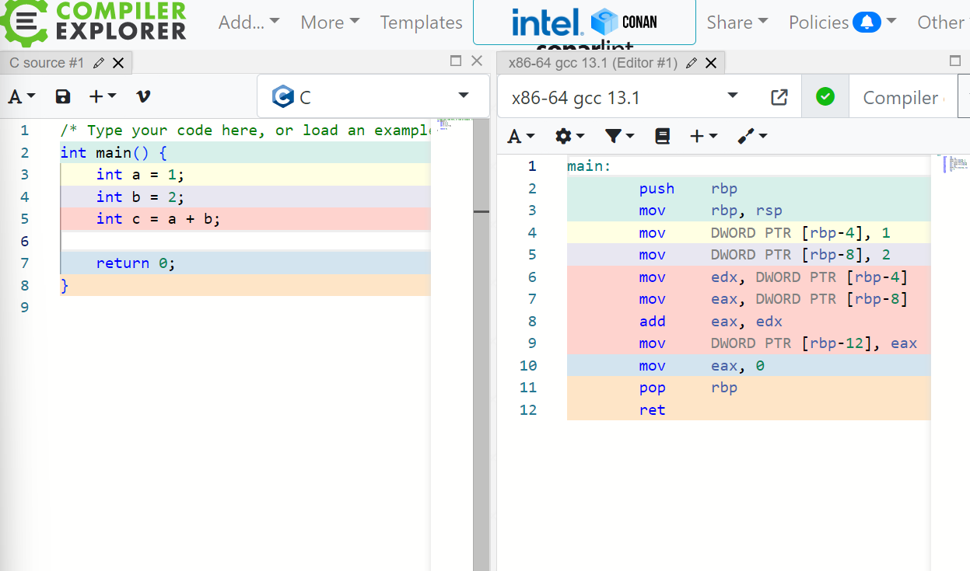Close the x86-64 gcc 13.1 tab
The width and height of the screenshot is (970, 571).
(711, 63)
